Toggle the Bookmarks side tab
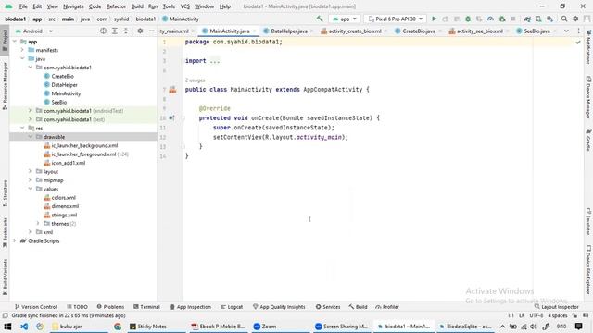Screen dimensions: 593x333 click(5, 232)
